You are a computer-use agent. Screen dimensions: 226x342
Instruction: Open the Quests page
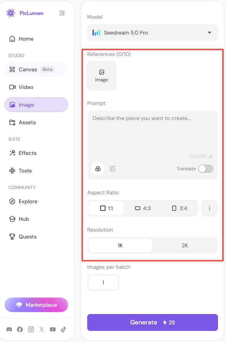(36, 237)
